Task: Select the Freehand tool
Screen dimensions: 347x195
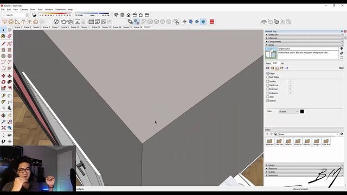Action: 10,44
